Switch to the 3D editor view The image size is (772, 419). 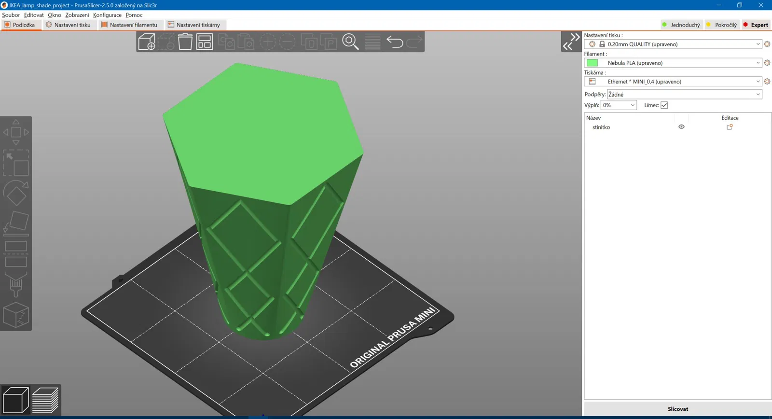point(16,400)
